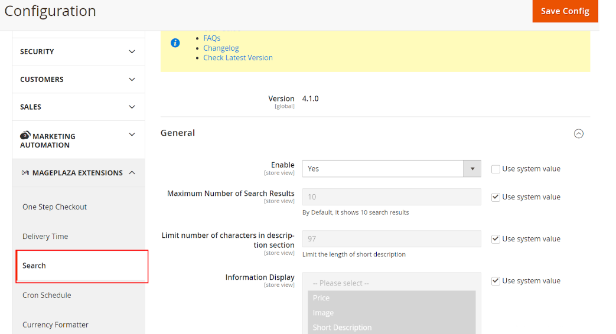Click the Check Latest Version link
The height and width of the screenshot is (334, 616).
coord(237,58)
